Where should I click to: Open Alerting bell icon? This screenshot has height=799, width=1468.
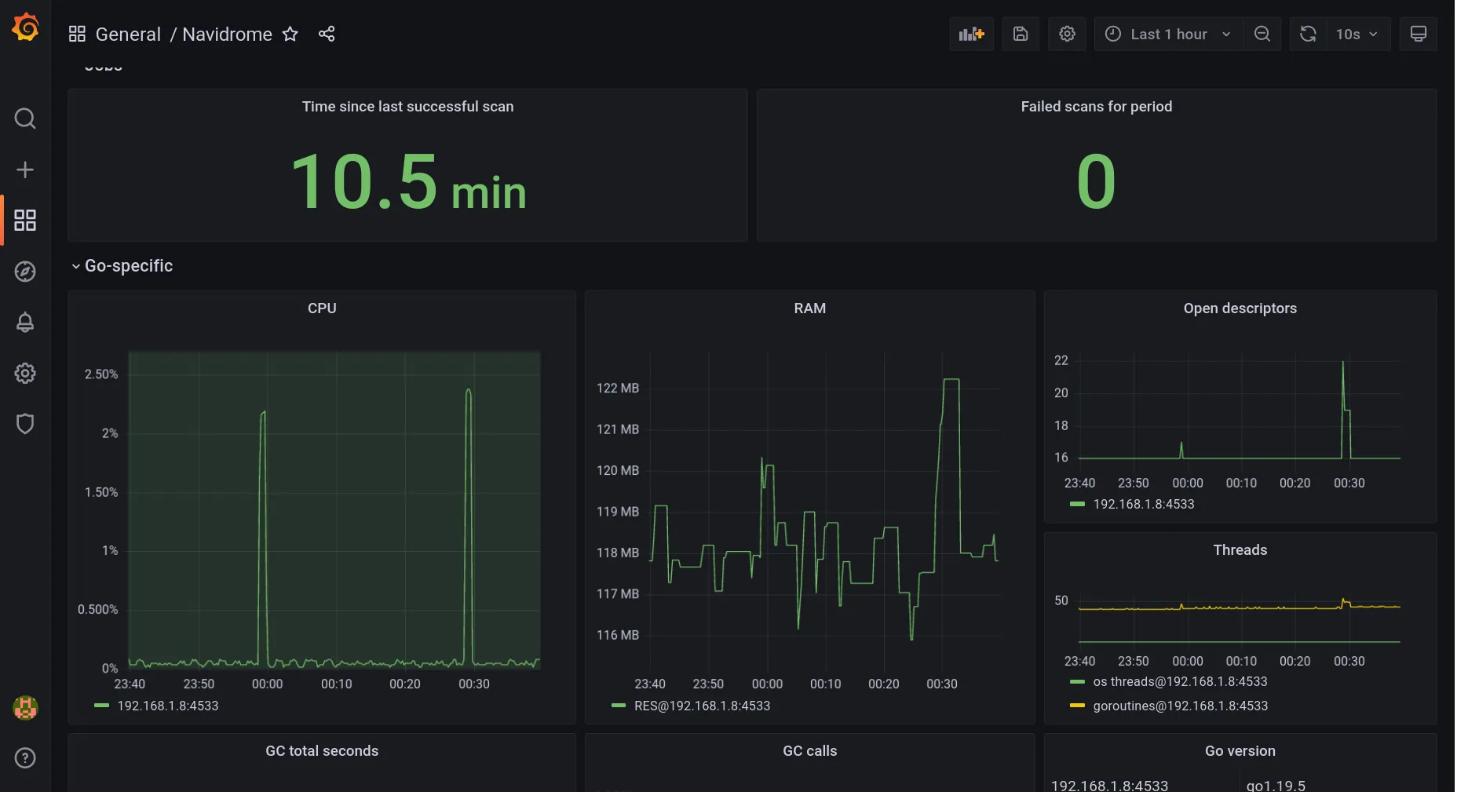click(x=25, y=323)
